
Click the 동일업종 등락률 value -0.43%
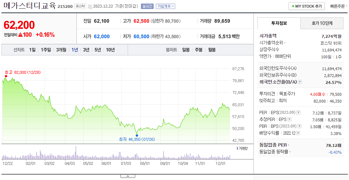[x=335, y=152]
